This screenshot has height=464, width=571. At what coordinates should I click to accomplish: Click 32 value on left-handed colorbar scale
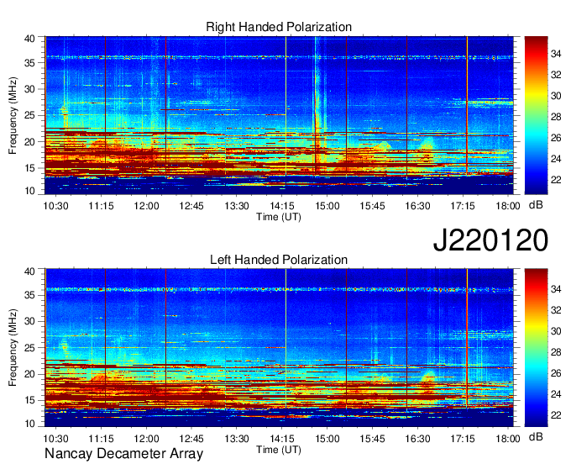pyautogui.click(x=556, y=310)
